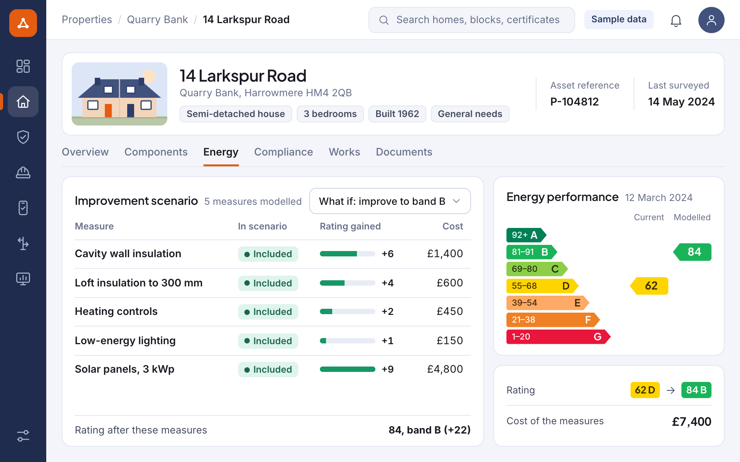Toggle Included status for Low-energy lighting
The height and width of the screenshot is (462, 740).
268,341
